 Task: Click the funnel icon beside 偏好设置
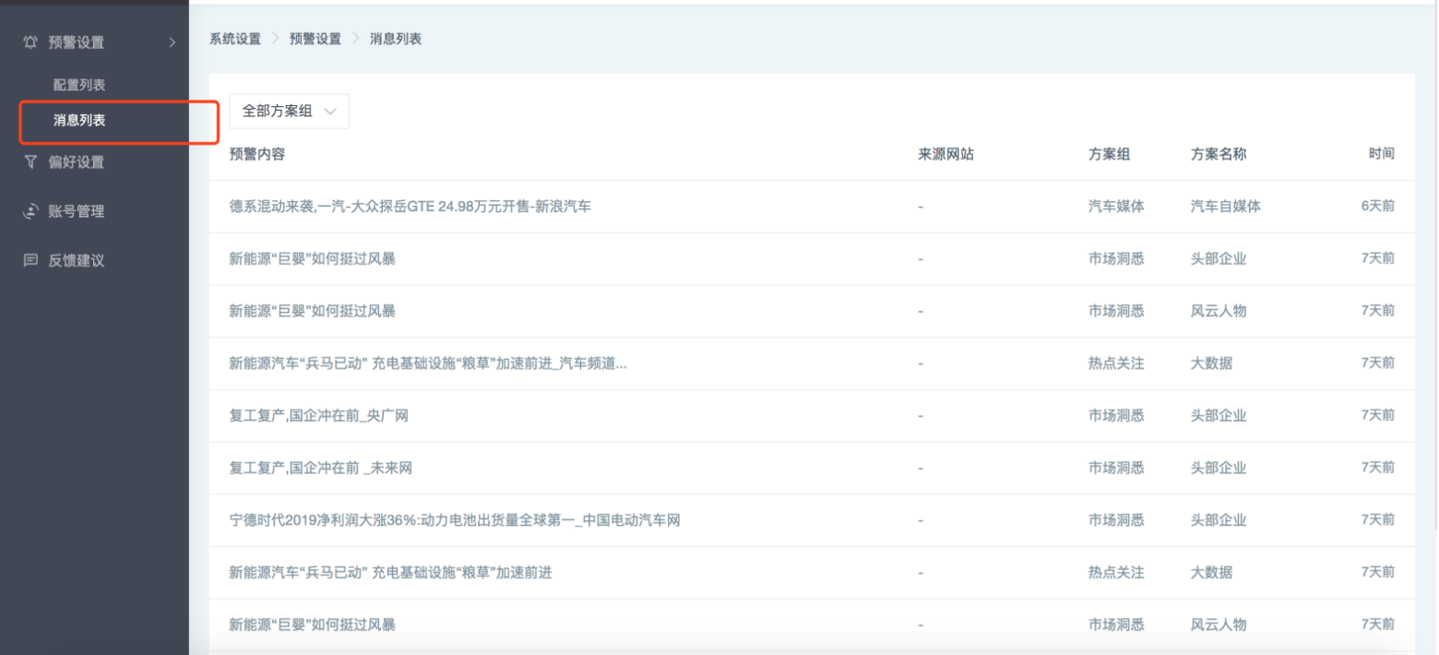[x=30, y=162]
